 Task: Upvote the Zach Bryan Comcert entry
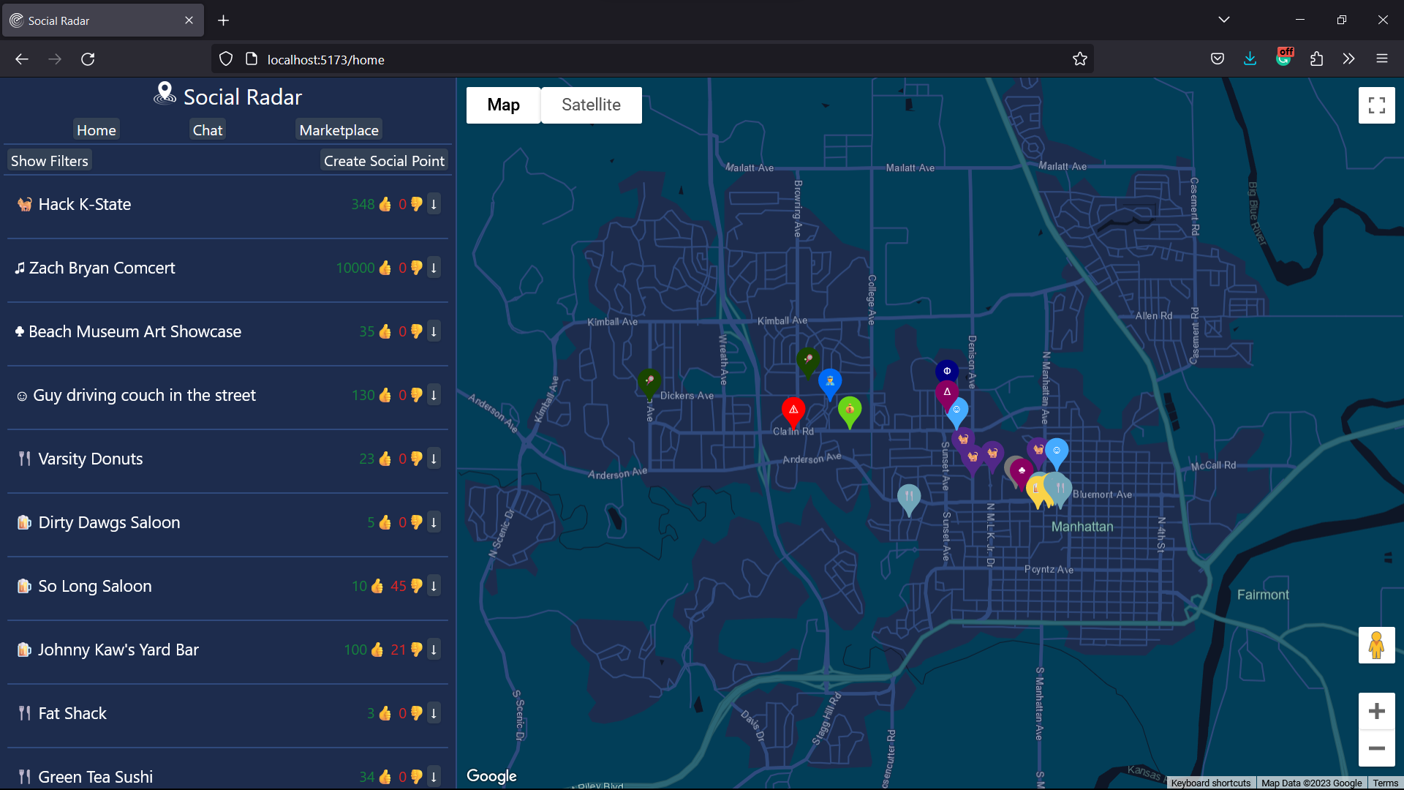pos(385,268)
